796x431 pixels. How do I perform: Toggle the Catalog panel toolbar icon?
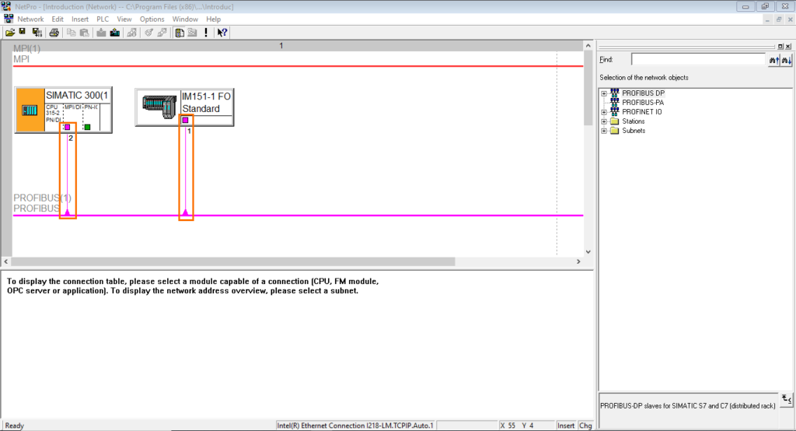180,33
